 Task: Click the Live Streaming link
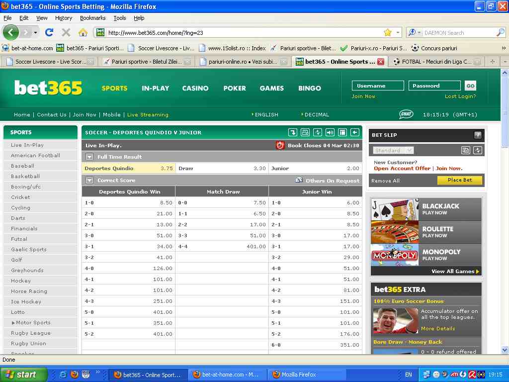(148, 115)
